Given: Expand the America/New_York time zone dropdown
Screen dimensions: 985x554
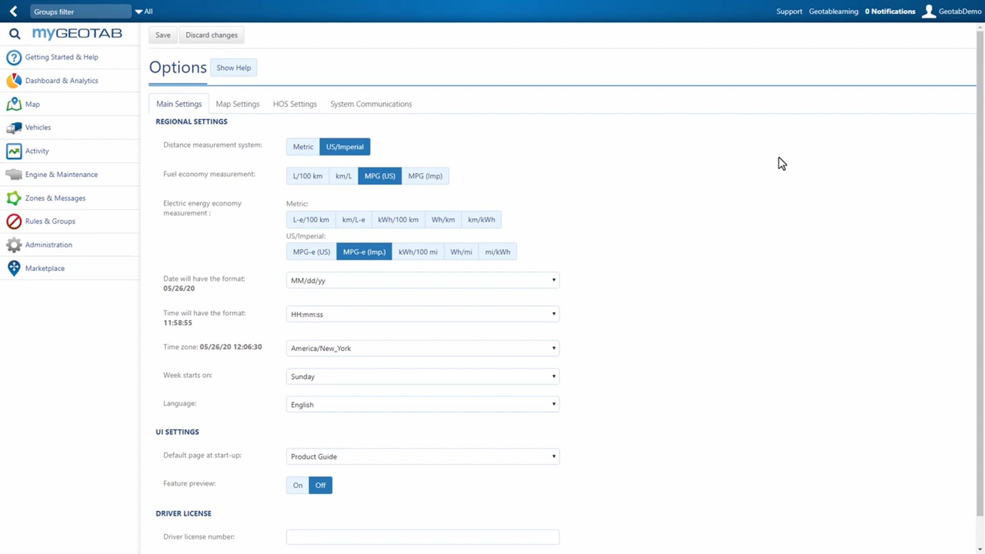Looking at the screenshot, I should coord(422,348).
